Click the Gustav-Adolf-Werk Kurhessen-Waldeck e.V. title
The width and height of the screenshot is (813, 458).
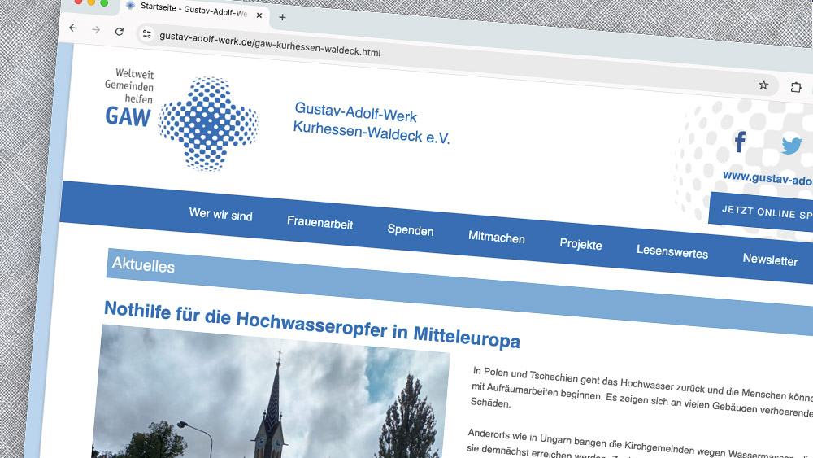[x=372, y=123]
